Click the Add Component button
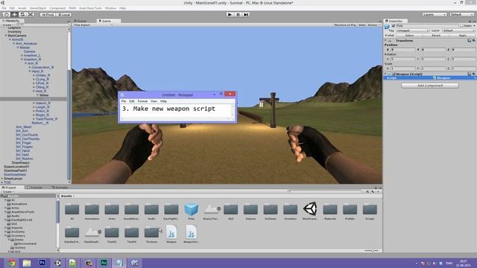This screenshot has height=268, width=477. [430, 86]
